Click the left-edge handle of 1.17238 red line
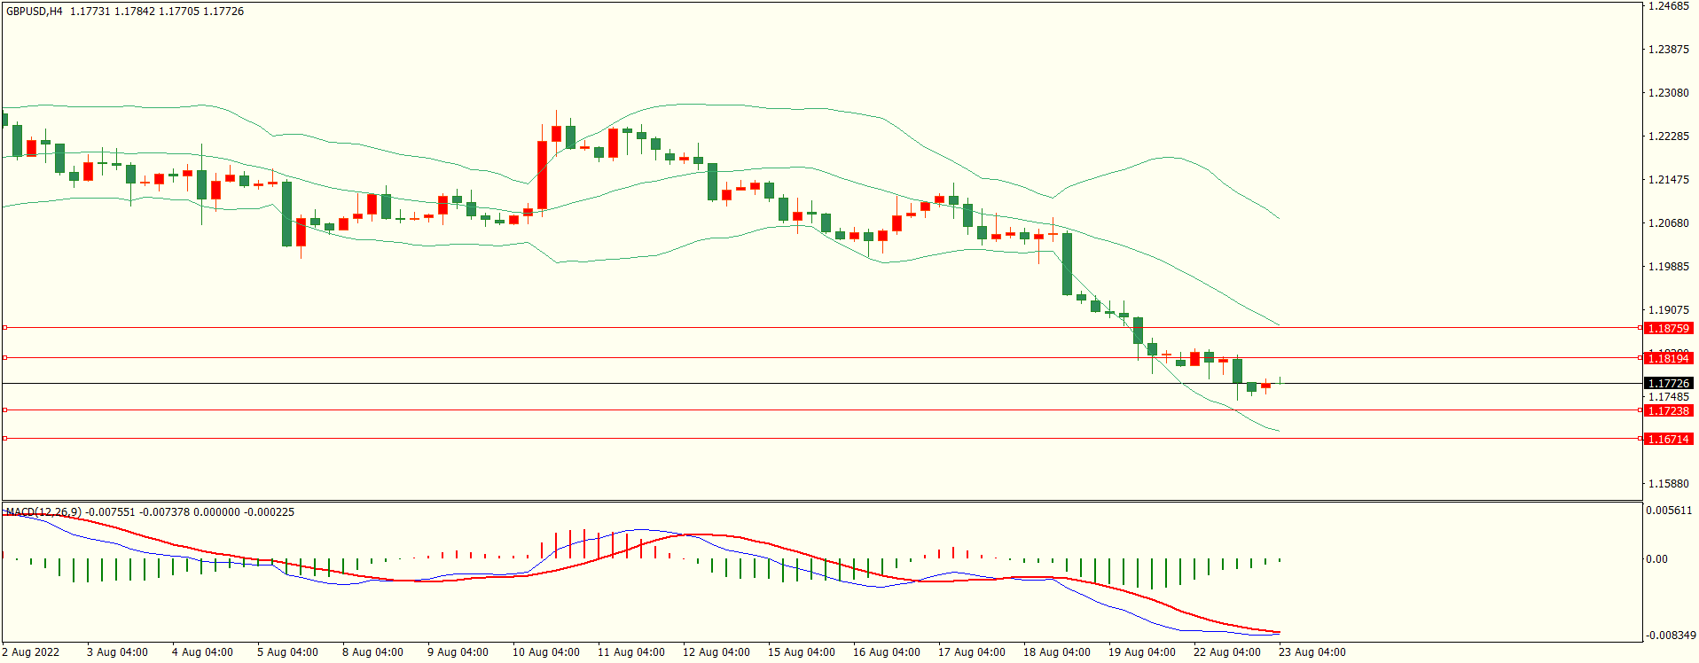 point(4,410)
